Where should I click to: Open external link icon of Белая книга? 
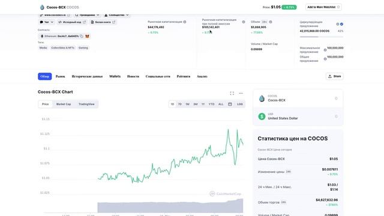[x=113, y=22]
